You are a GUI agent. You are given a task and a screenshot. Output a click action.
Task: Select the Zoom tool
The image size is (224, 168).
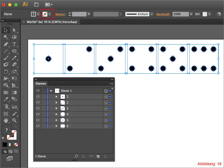14,120
